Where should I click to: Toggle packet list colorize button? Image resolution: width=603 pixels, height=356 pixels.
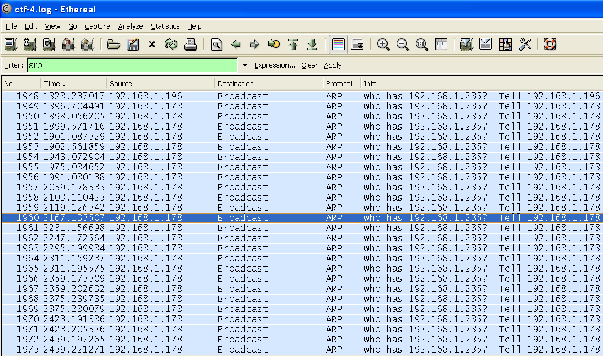tap(338, 44)
